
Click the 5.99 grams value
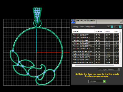pos(98,49)
